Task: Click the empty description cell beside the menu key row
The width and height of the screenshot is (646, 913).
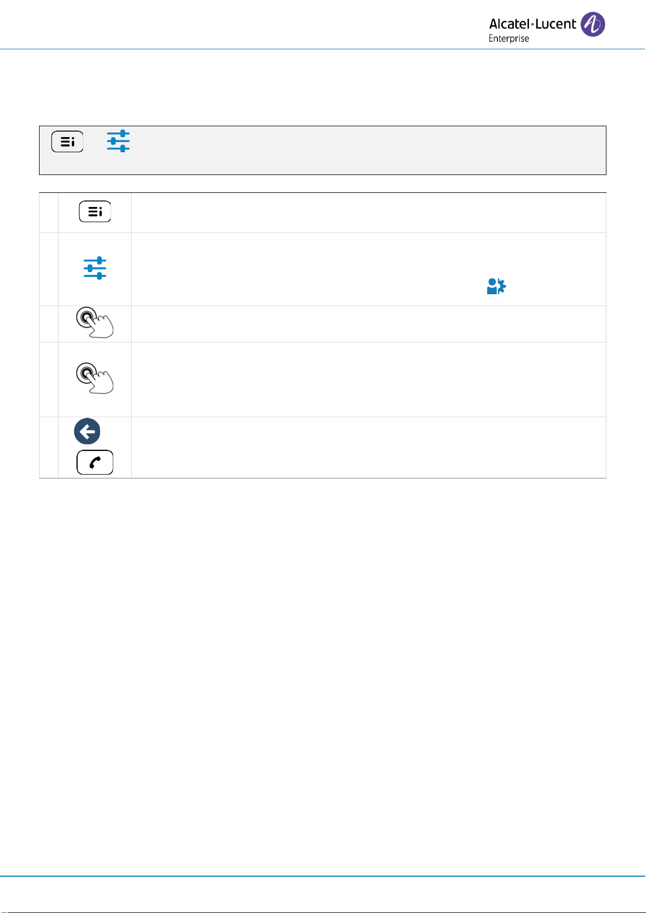Action: click(369, 212)
